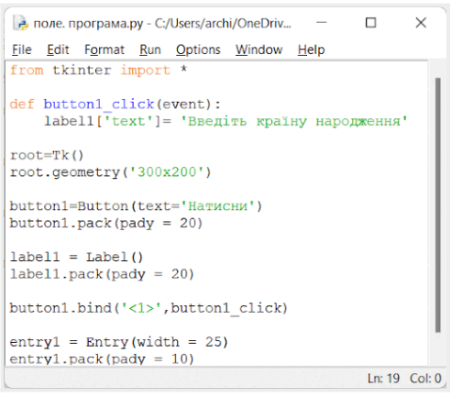This screenshot has width=451, height=397.
Task: Maximize the IDLE editor window
Action: [370, 23]
